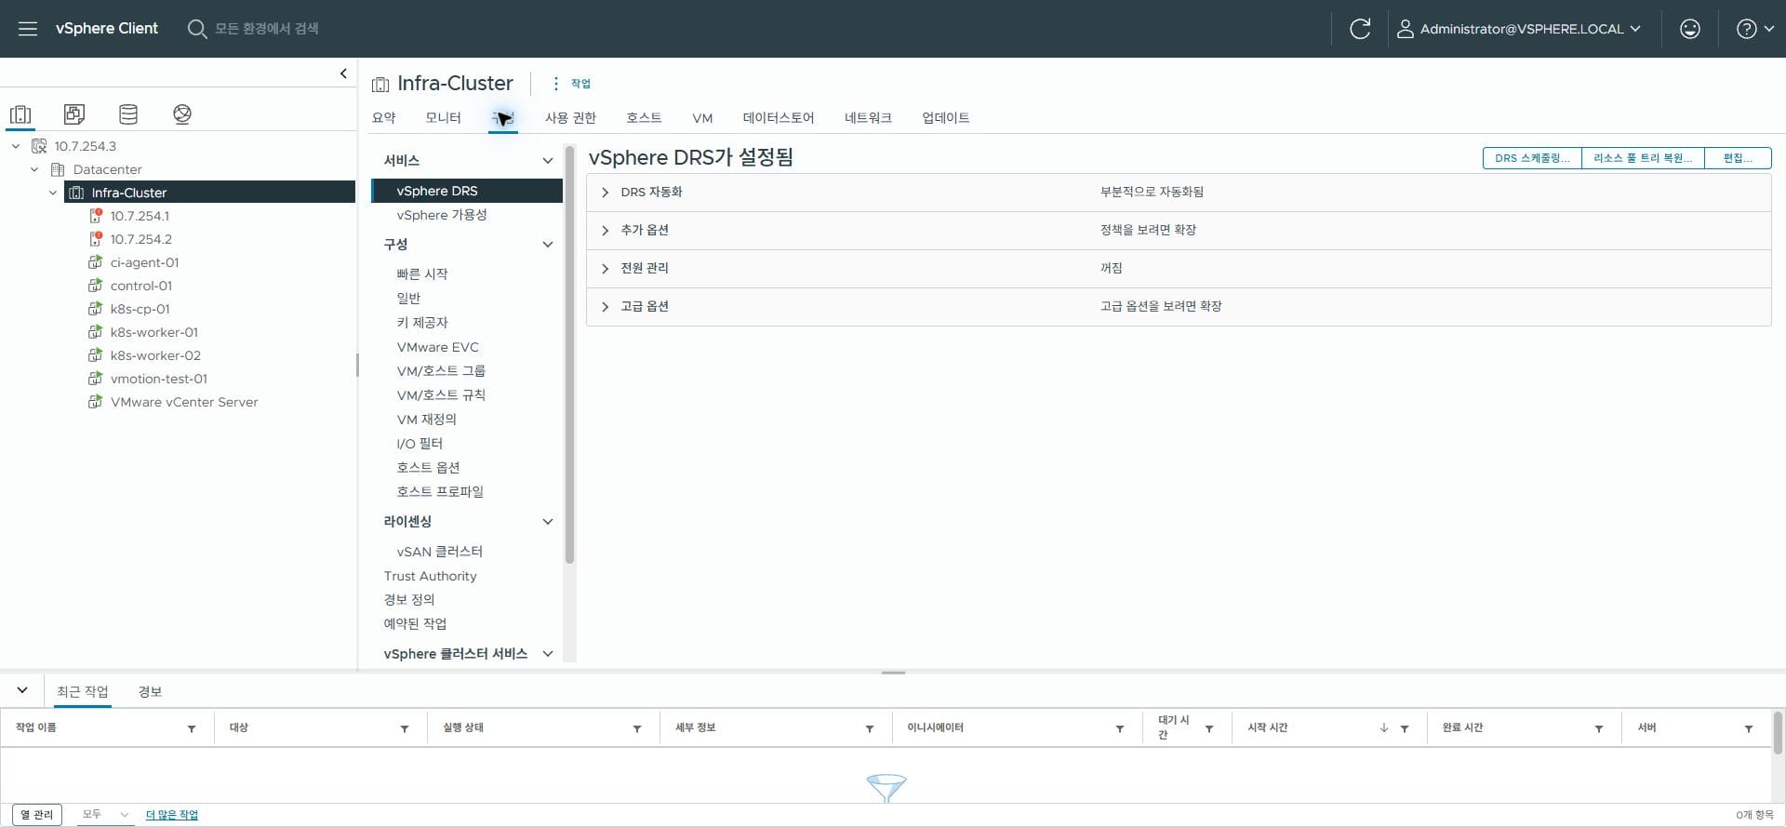Filter the 작업 이름 column

tap(192, 729)
